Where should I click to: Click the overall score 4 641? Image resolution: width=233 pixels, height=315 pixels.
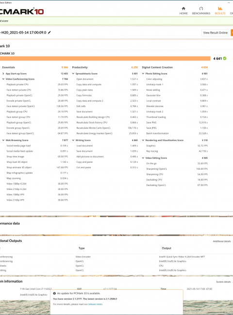coord(217,59)
